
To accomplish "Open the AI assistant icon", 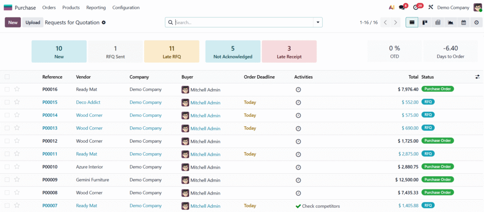I will 391,8.
